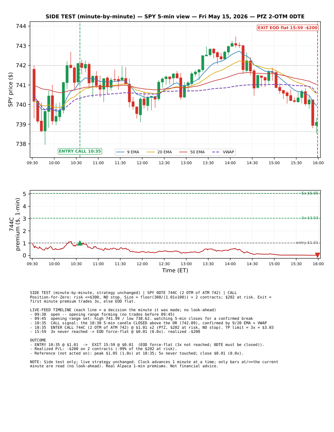Image resolution: width=334 pixels, height=432 pixels.
Task: Select the ENTRY CALL 10:35 label
Action: tap(80, 151)
